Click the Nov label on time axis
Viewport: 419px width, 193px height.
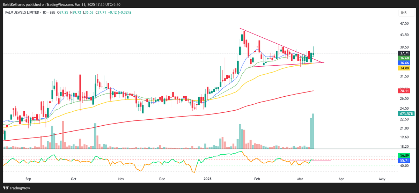click(x=121, y=179)
